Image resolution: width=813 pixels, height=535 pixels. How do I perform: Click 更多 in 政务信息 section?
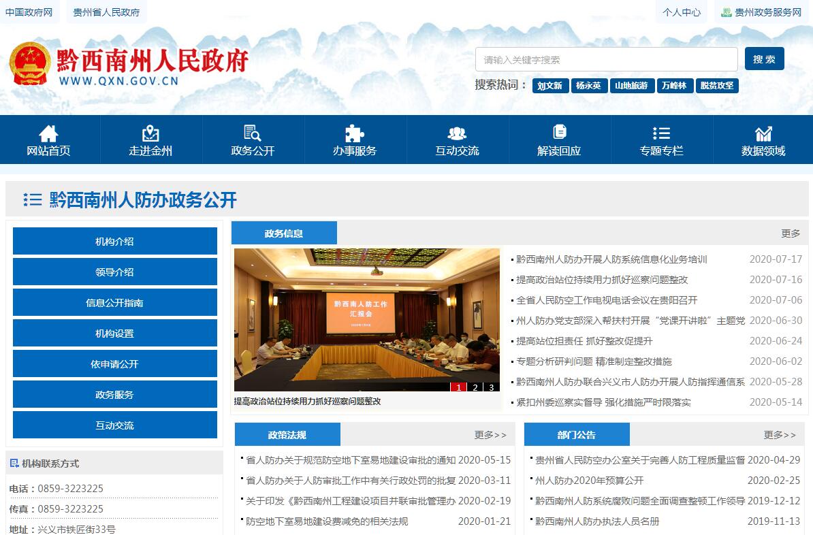click(791, 233)
